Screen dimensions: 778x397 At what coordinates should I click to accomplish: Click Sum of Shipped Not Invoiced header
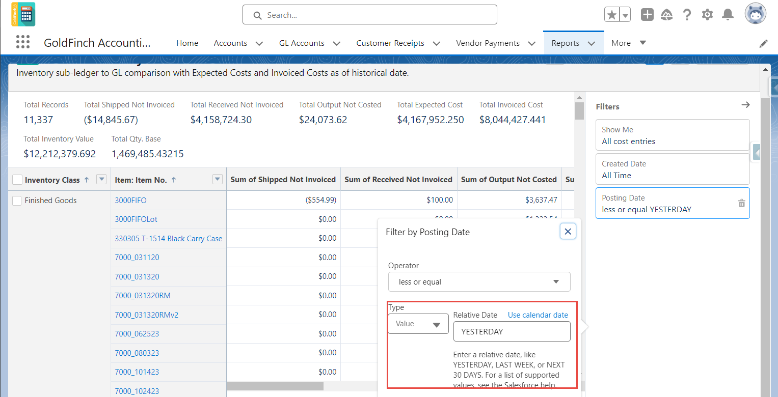[283, 180]
